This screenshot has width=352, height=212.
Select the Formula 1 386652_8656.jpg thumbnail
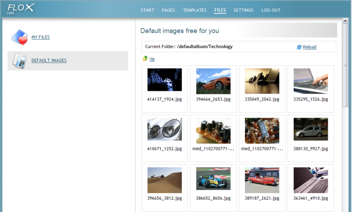(x=213, y=179)
